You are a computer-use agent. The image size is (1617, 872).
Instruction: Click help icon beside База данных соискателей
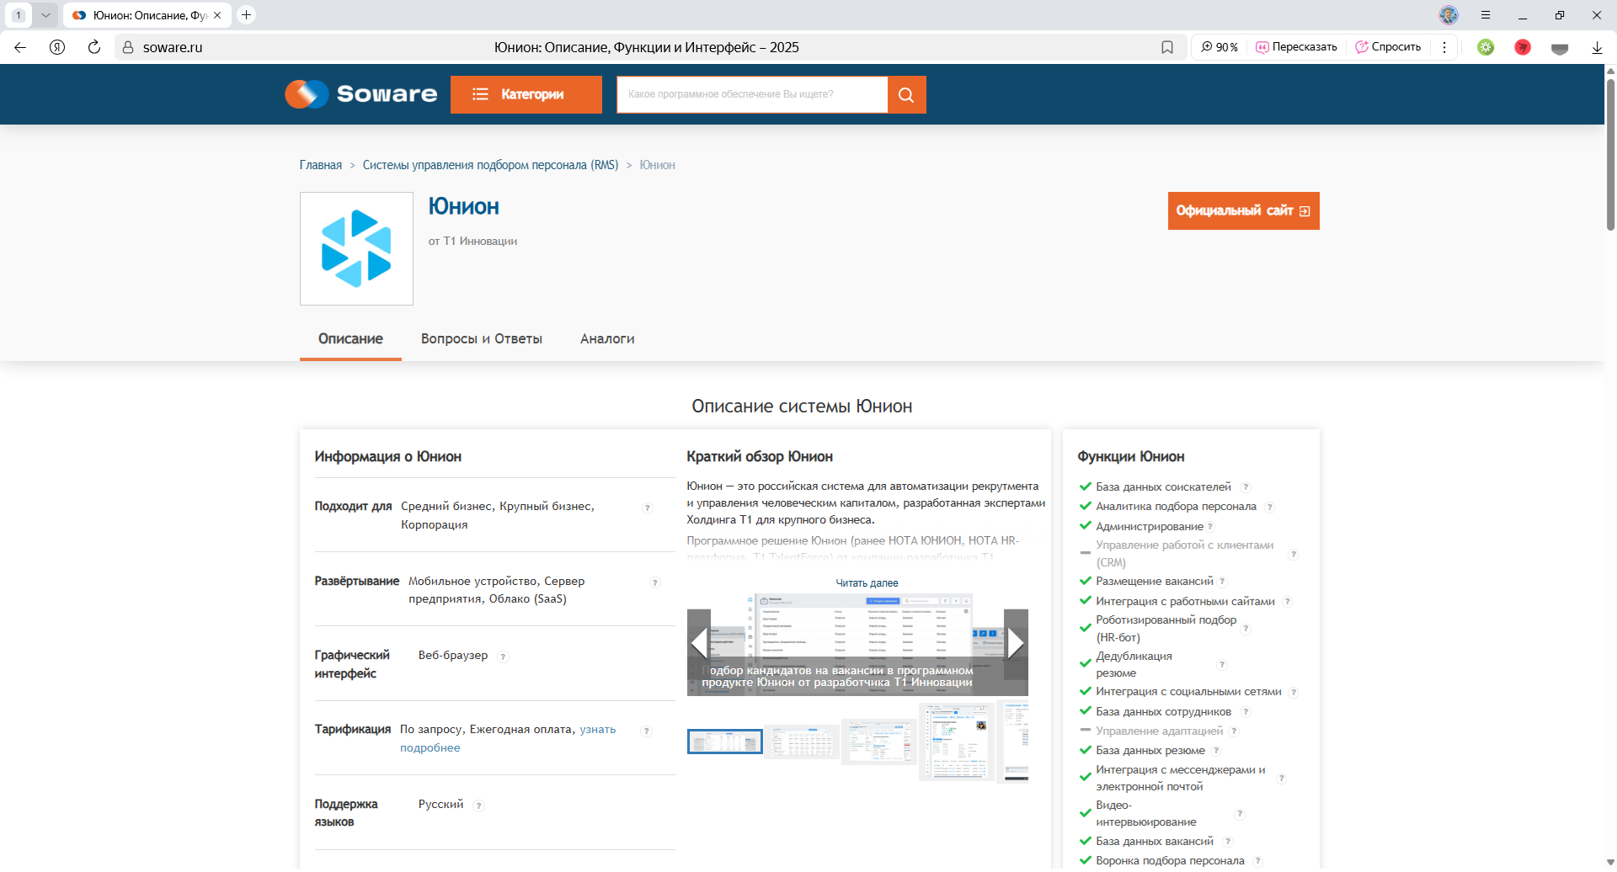tap(1246, 487)
